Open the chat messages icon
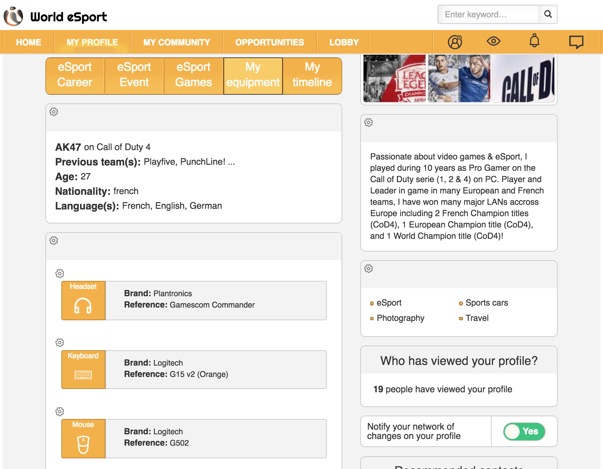This screenshot has height=469, width=603. point(576,42)
